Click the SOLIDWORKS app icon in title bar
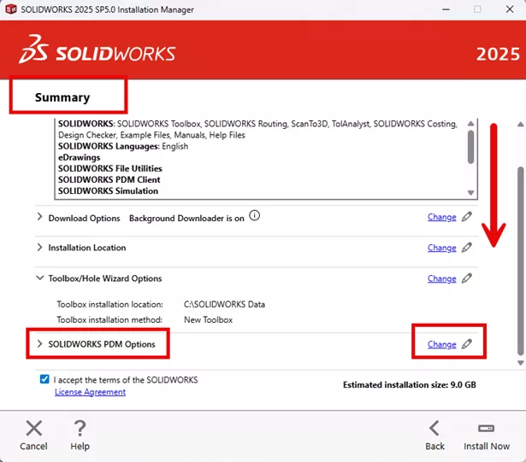This screenshot has width=526, height=462. tap(11, 9)
